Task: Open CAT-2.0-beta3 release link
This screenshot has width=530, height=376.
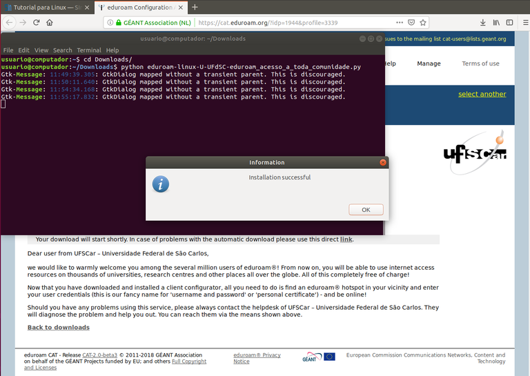Action: pos(99,355)
